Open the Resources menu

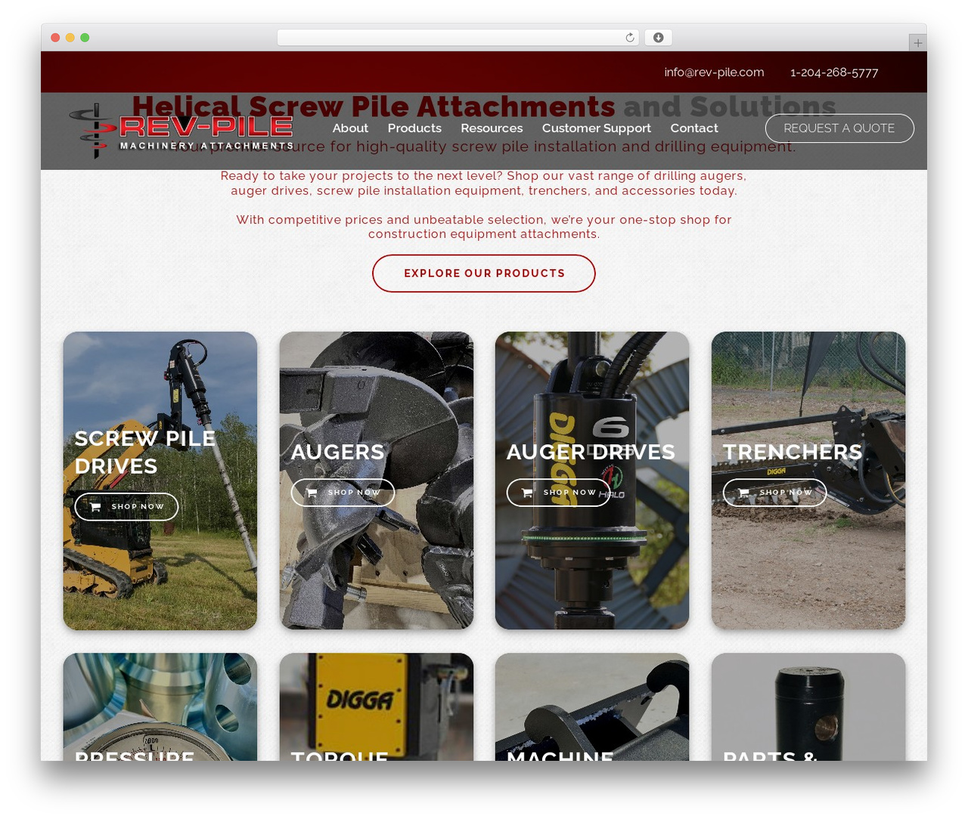pyautogui.click(x=492, y=128)
